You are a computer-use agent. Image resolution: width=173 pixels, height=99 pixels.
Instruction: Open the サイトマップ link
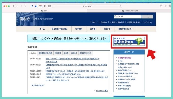tap(148, 22)
